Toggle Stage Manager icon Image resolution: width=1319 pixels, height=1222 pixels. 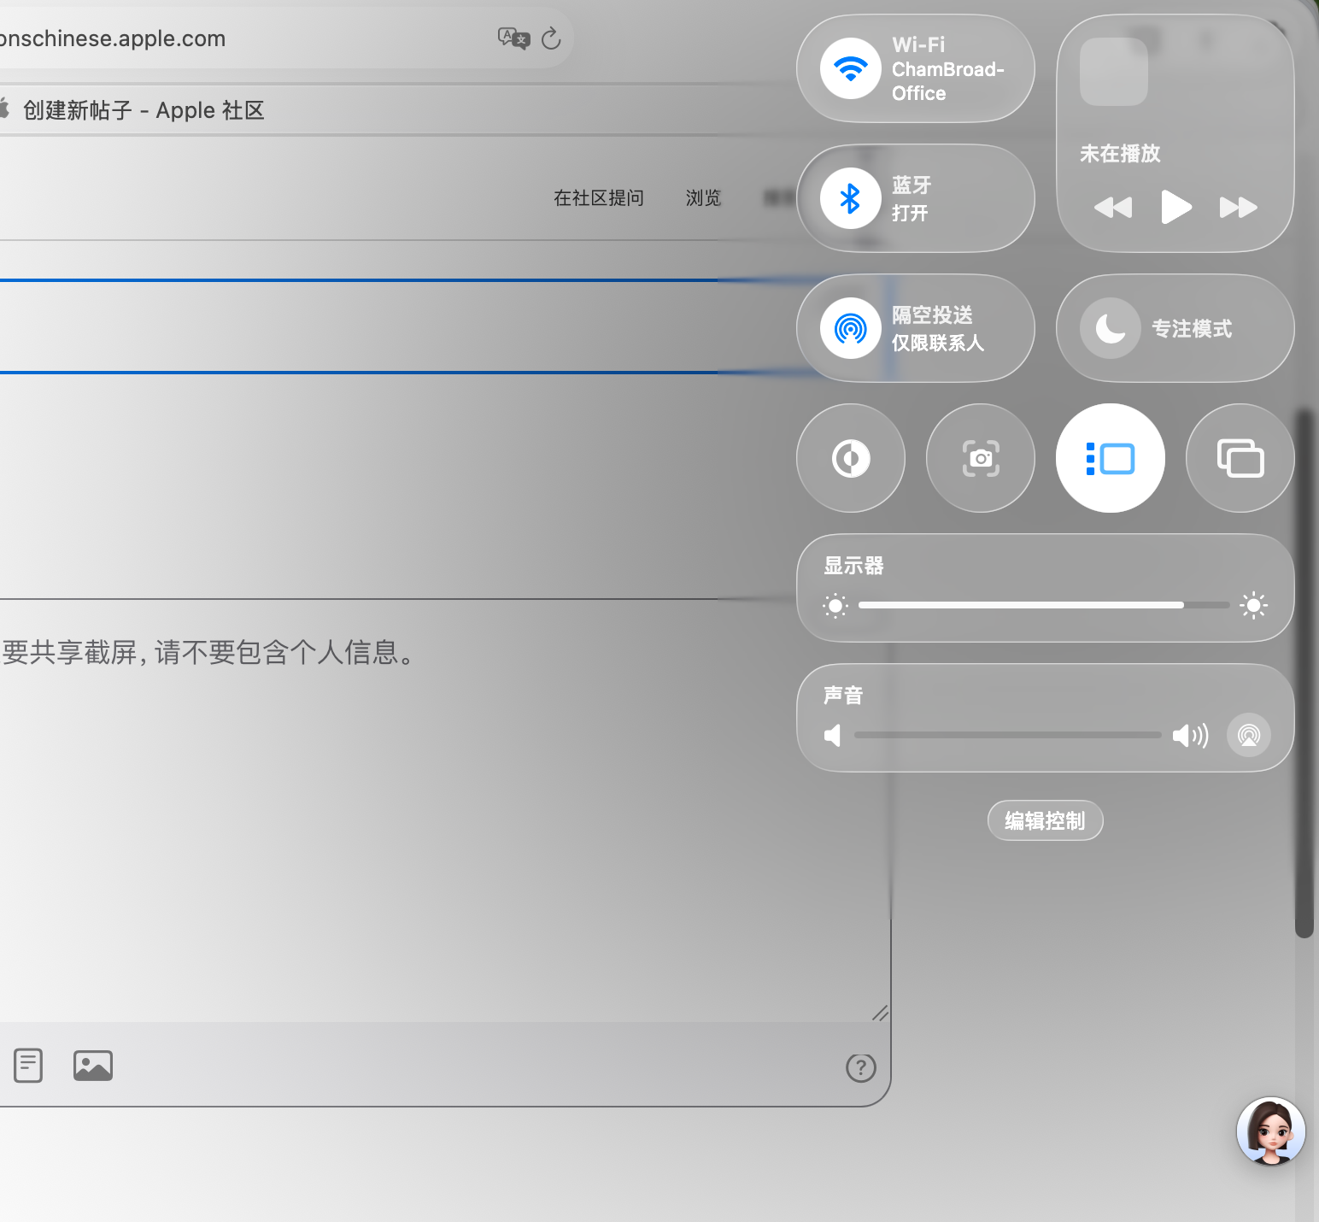(1110, 458)
